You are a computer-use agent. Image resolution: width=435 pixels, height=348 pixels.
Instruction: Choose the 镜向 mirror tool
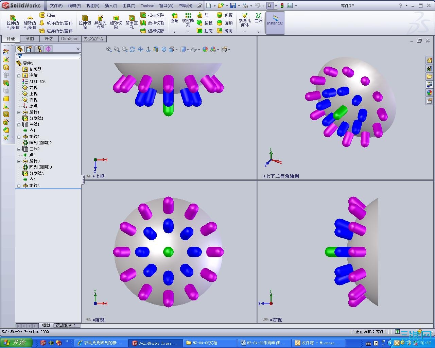225,31
